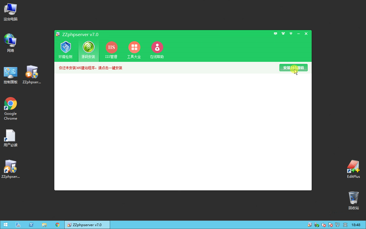
Task: Click the ZZphpserver logo in the title bar
Action: point(58,34)
